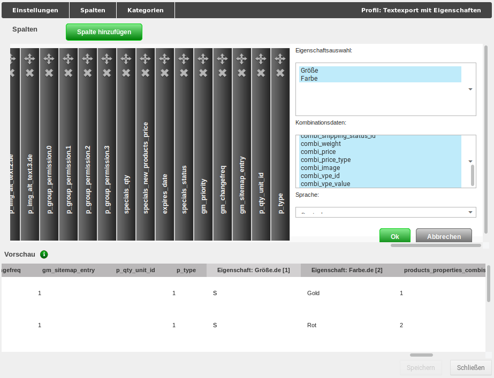Delete the expires_date column with its X icon

coord(164,72)
